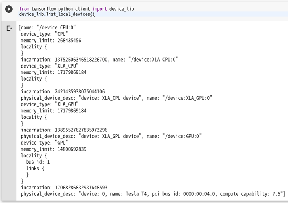Screen dimensions: 288x203
Task: Click the line 'incarnation: 13752506346518226700'
Action: [64, 60]
